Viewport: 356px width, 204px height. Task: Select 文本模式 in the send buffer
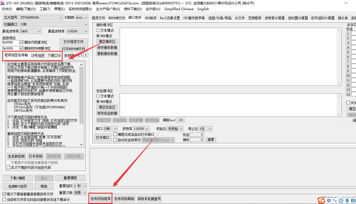coord(98,96)
